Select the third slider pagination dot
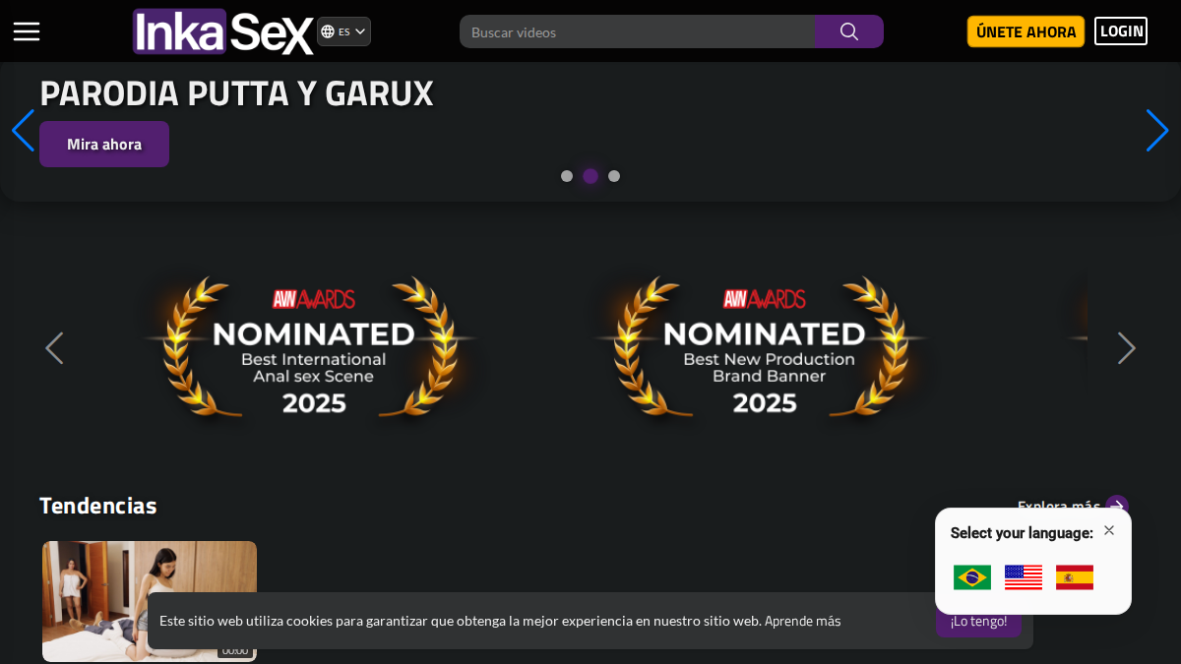1181x664 pixels. click(x=614, y=176)
